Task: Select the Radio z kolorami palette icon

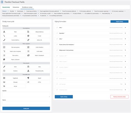Action: pyautogui.click(x=4, y=60)
